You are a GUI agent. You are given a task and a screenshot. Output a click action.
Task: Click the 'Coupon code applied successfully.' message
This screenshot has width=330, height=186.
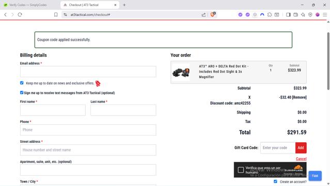[x=64, y=40]
